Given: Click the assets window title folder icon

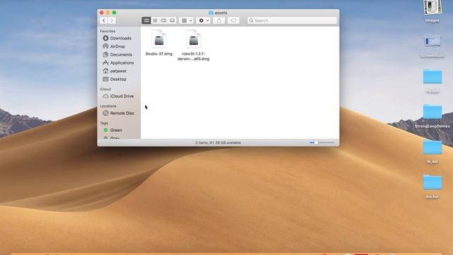Looking at the screenshot, I should (211, 13).
